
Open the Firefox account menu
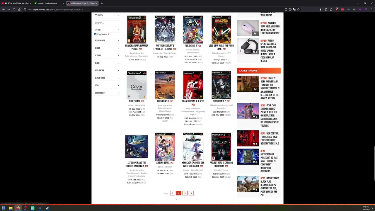325,9
